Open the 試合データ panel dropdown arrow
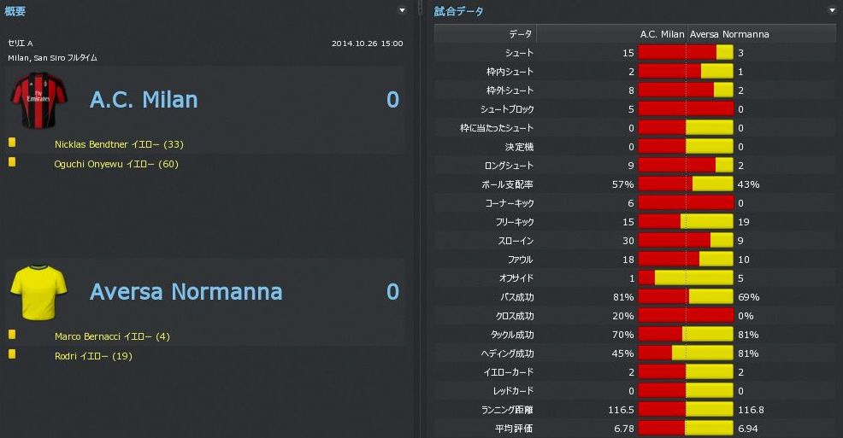Viewport: 843px width, 438px height. [x=832, y=11]
